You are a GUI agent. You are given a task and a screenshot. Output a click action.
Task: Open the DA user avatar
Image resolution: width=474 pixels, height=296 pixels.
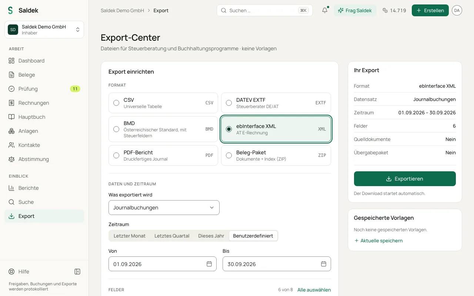457,10
